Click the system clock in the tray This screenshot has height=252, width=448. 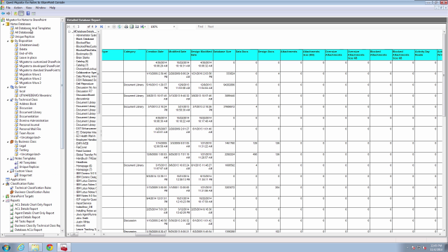point(435,247)
